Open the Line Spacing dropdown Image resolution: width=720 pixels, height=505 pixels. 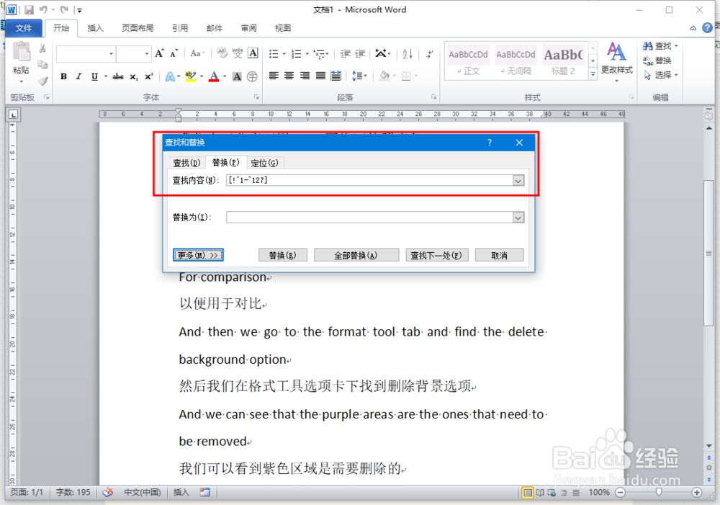coord(359,76)
